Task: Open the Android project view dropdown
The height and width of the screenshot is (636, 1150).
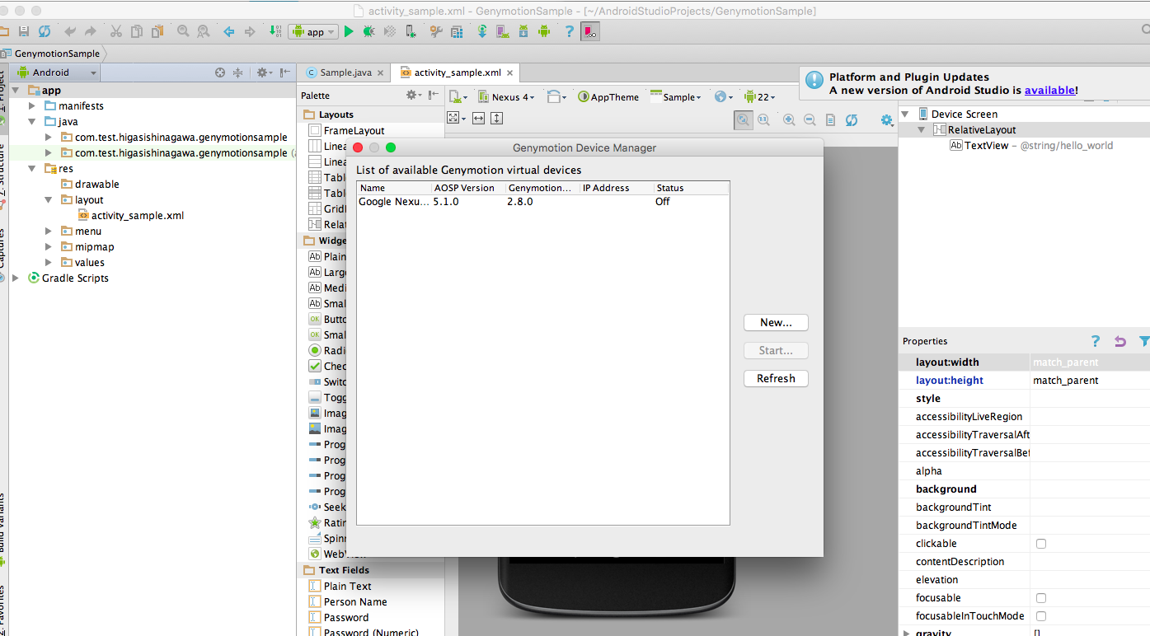Action: pos(57,72)
